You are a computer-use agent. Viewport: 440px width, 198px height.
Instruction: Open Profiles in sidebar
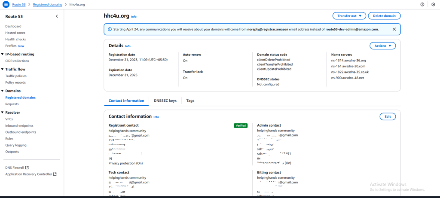[11, 46]
